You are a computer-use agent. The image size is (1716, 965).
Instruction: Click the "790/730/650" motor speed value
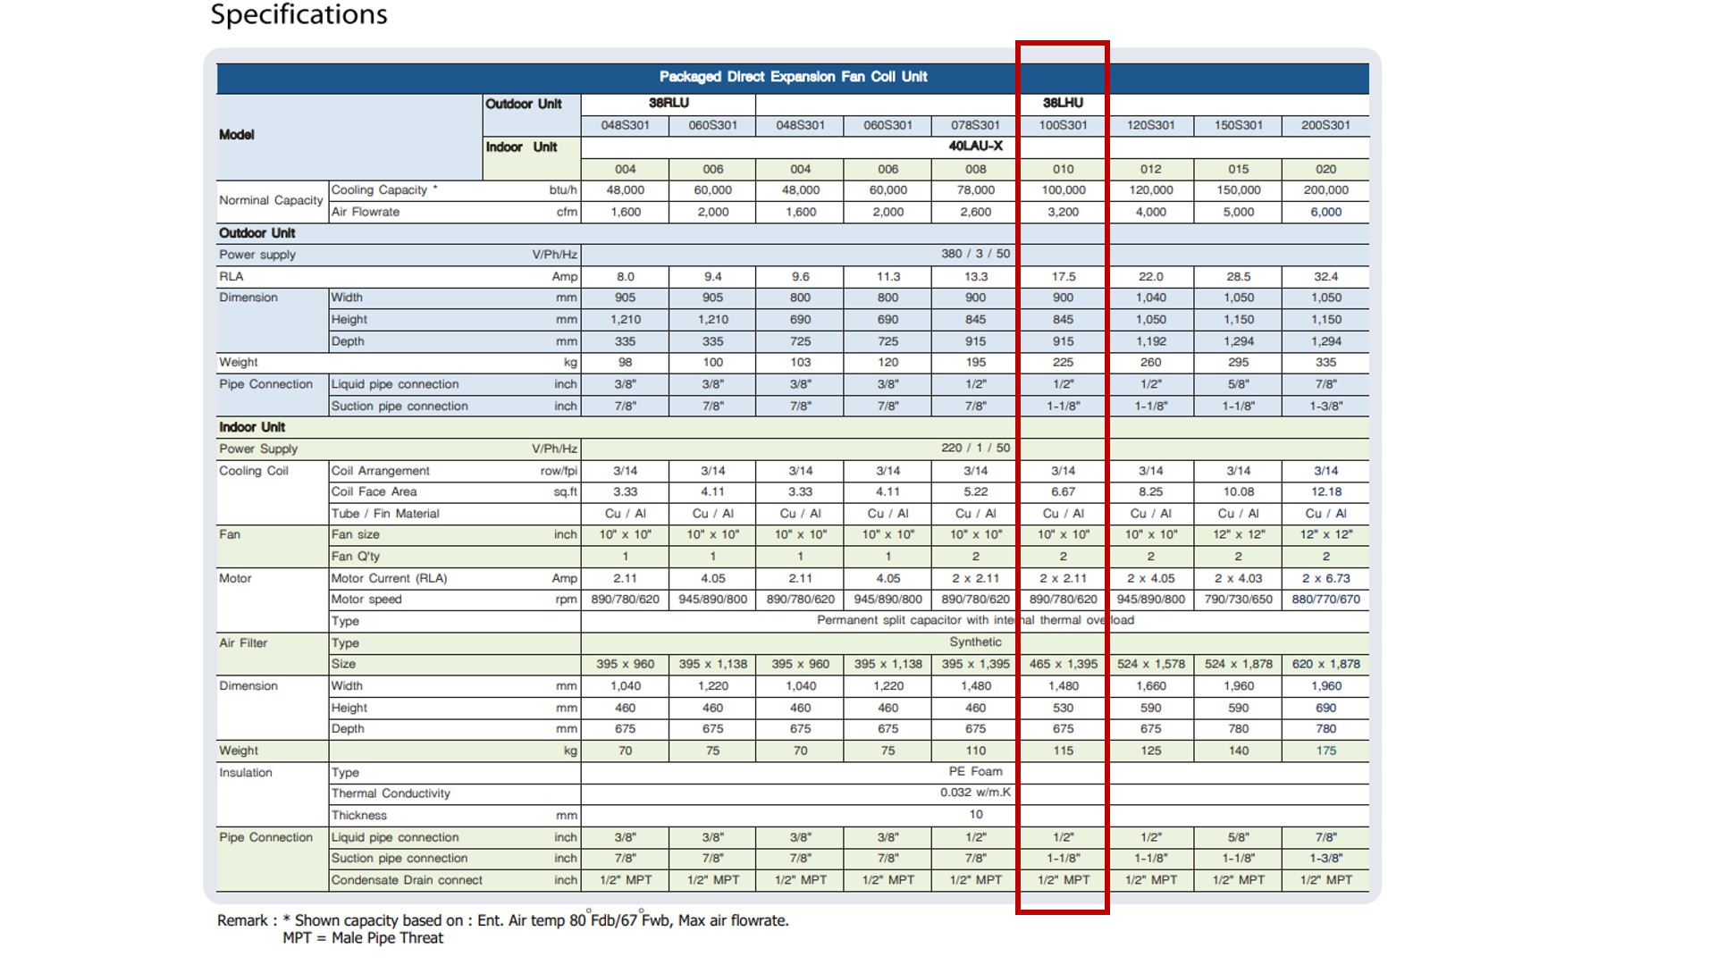tap(1238, 600)
